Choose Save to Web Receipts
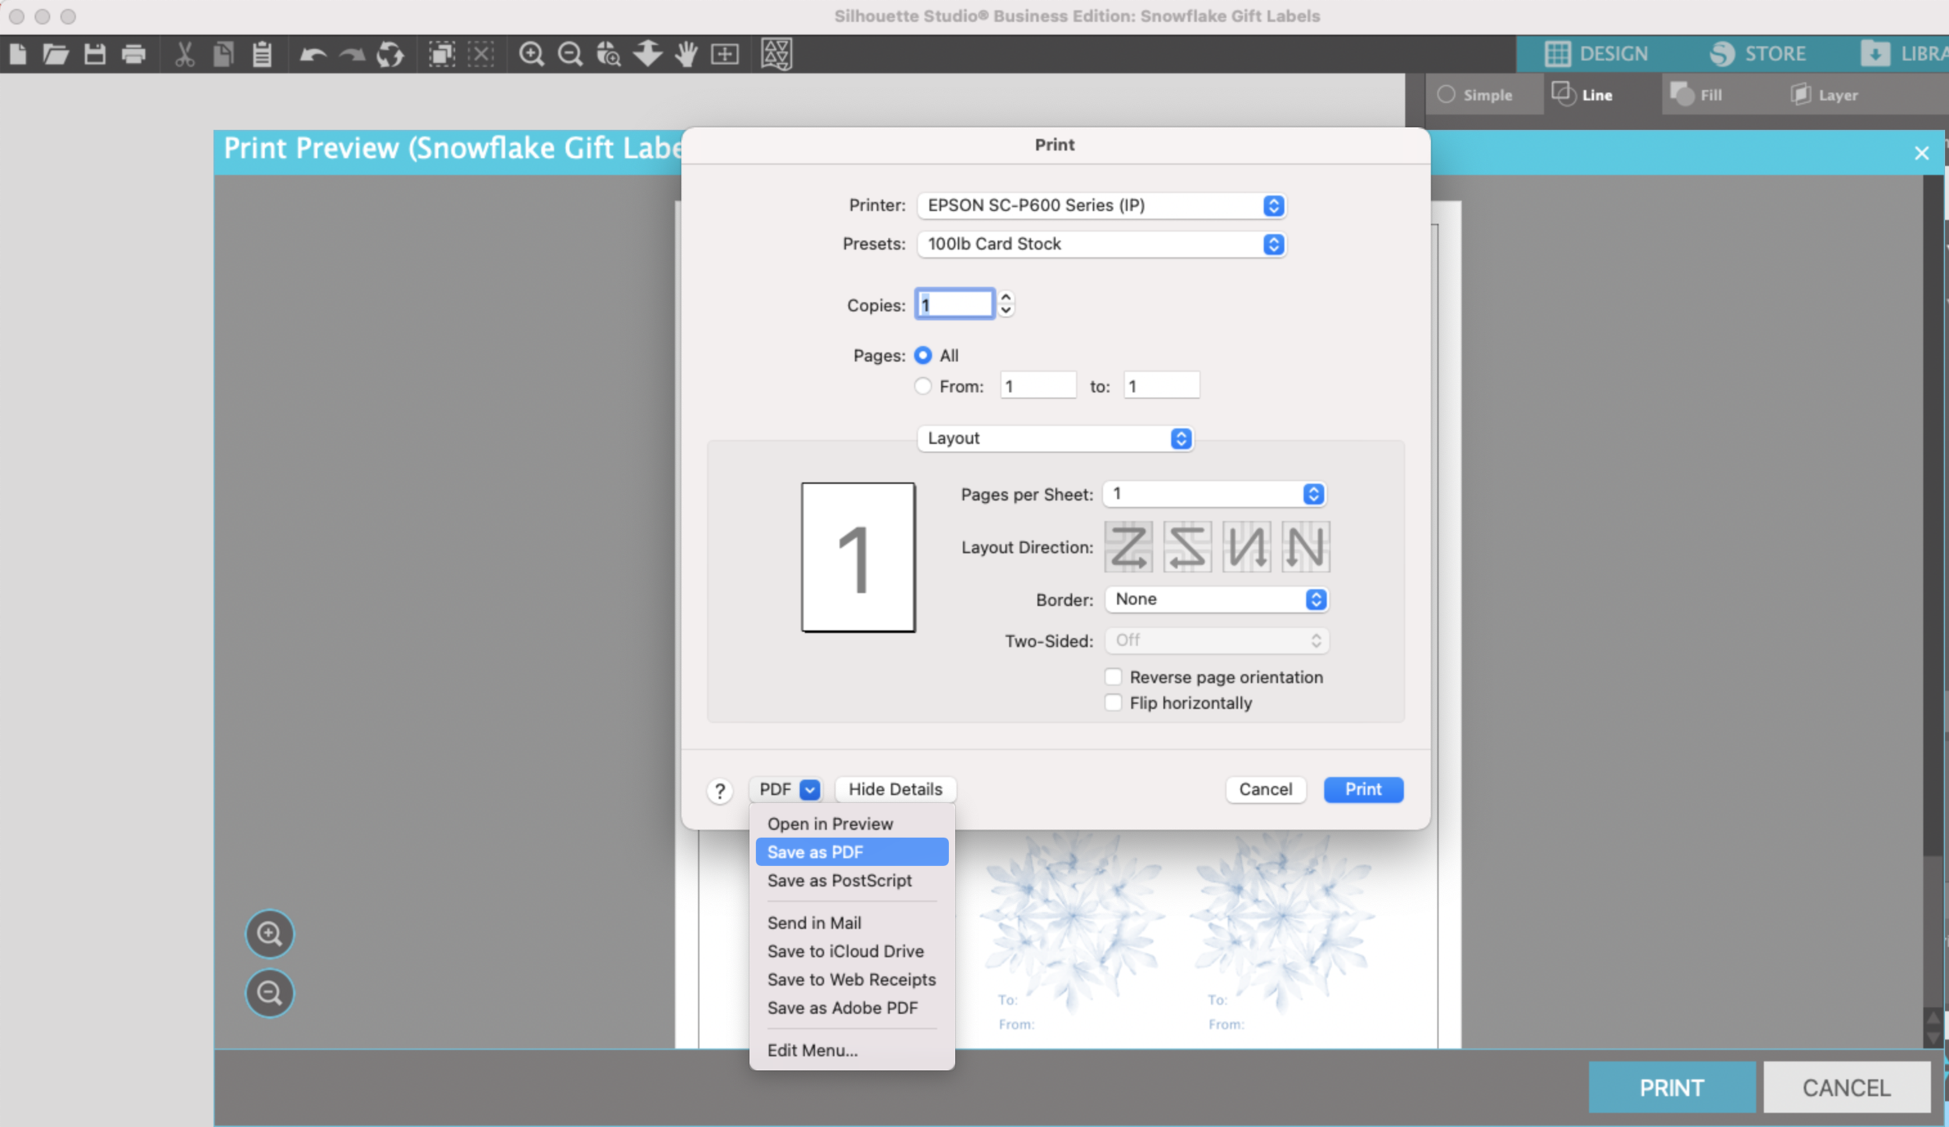This screenshot has width=1949, height=1127. click(851, 980)
